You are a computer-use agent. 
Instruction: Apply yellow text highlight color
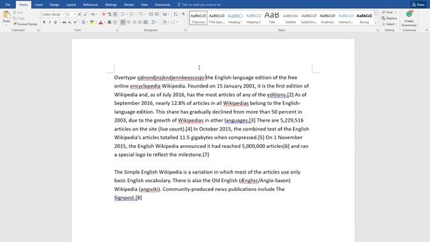click(92, 22)
